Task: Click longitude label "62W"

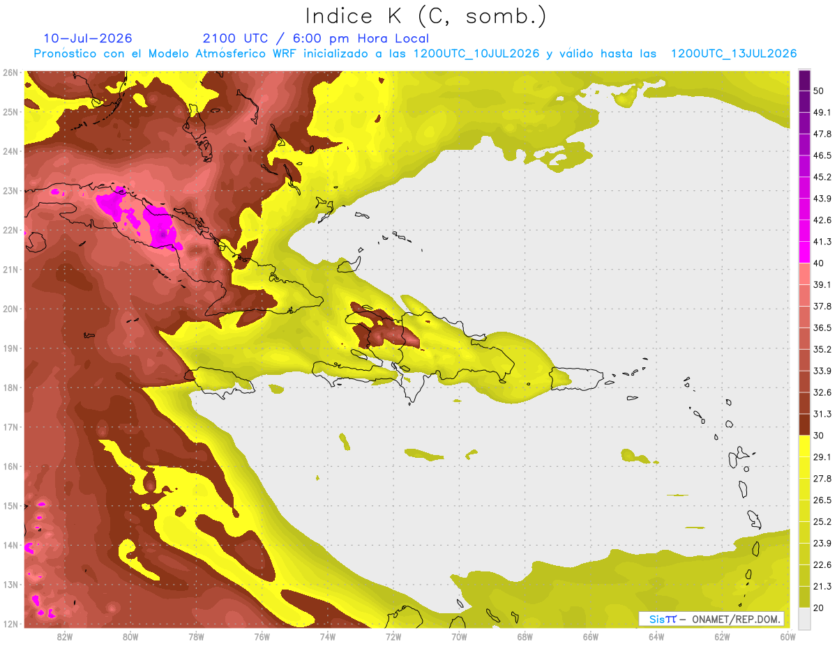Action: pyautogui.click(x=722, y=637)
